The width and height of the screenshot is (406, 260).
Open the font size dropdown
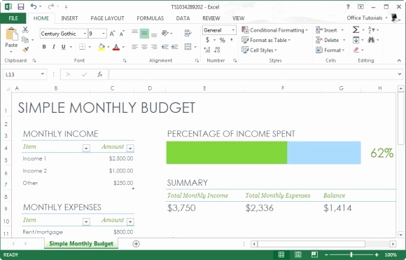104,34
